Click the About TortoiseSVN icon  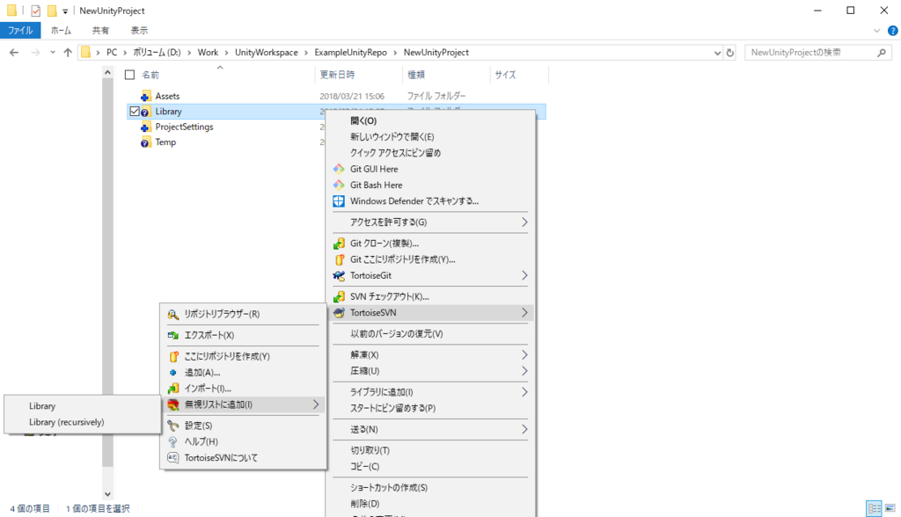[173, 458]
